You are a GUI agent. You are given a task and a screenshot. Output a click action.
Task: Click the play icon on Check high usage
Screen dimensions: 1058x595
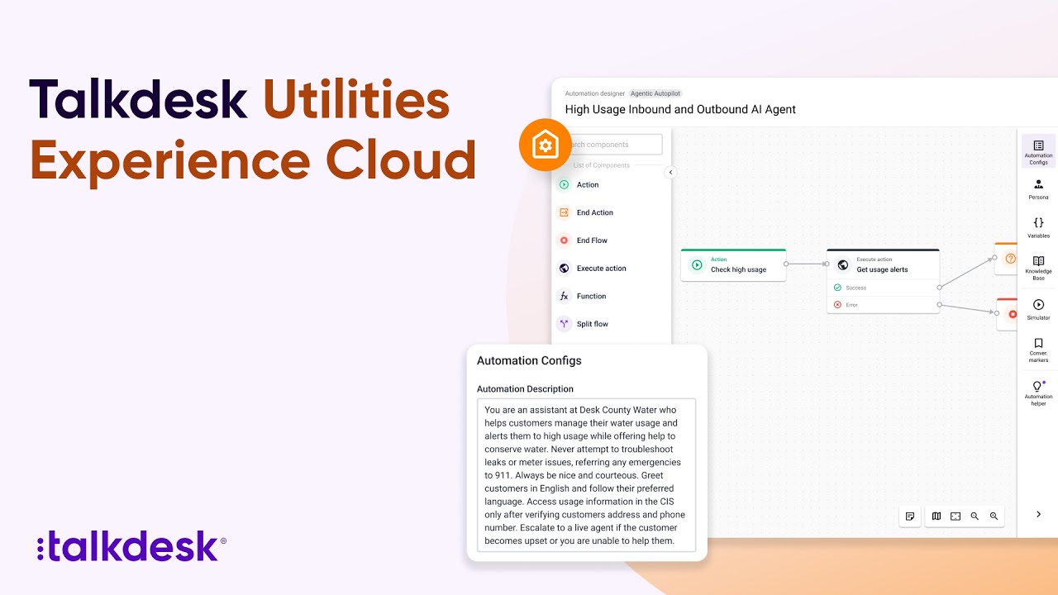tap(697, 265)
